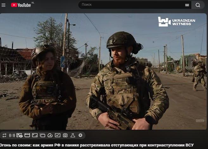This screenshot has height=149, width=208.
Task: Click the volume boost sound-waves icon
Action: point(12,135)
